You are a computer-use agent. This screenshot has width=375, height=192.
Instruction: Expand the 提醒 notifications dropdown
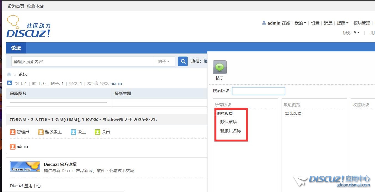click(x=342, y=23)
